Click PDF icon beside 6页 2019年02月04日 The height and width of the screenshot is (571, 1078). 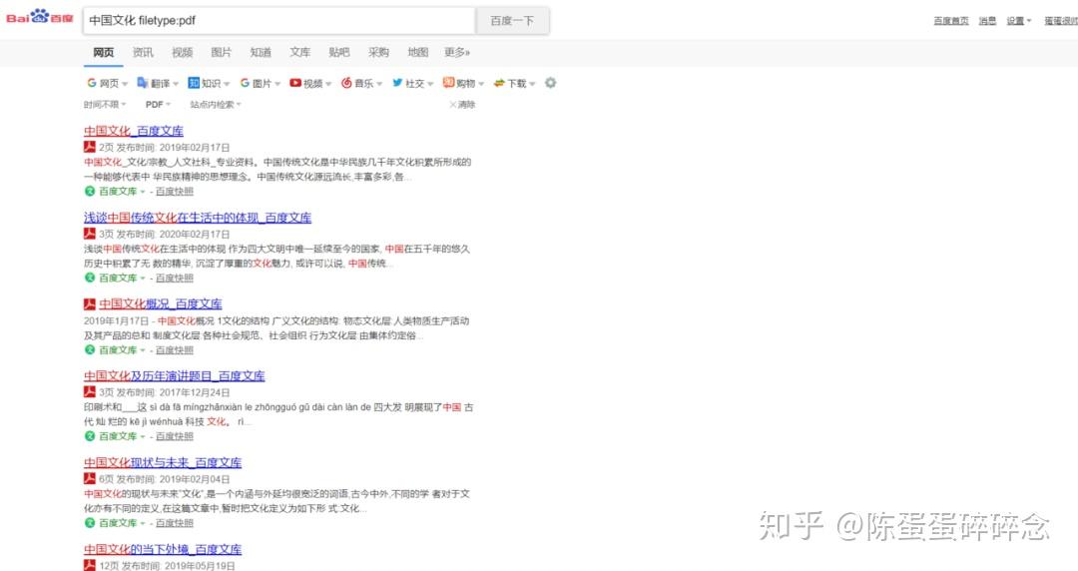pyautogui.click(x=90, y=478)
